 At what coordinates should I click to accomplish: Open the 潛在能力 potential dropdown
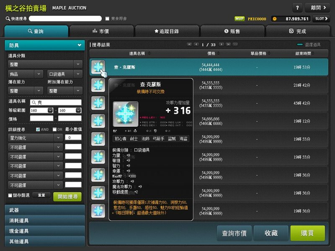point(26,91)
